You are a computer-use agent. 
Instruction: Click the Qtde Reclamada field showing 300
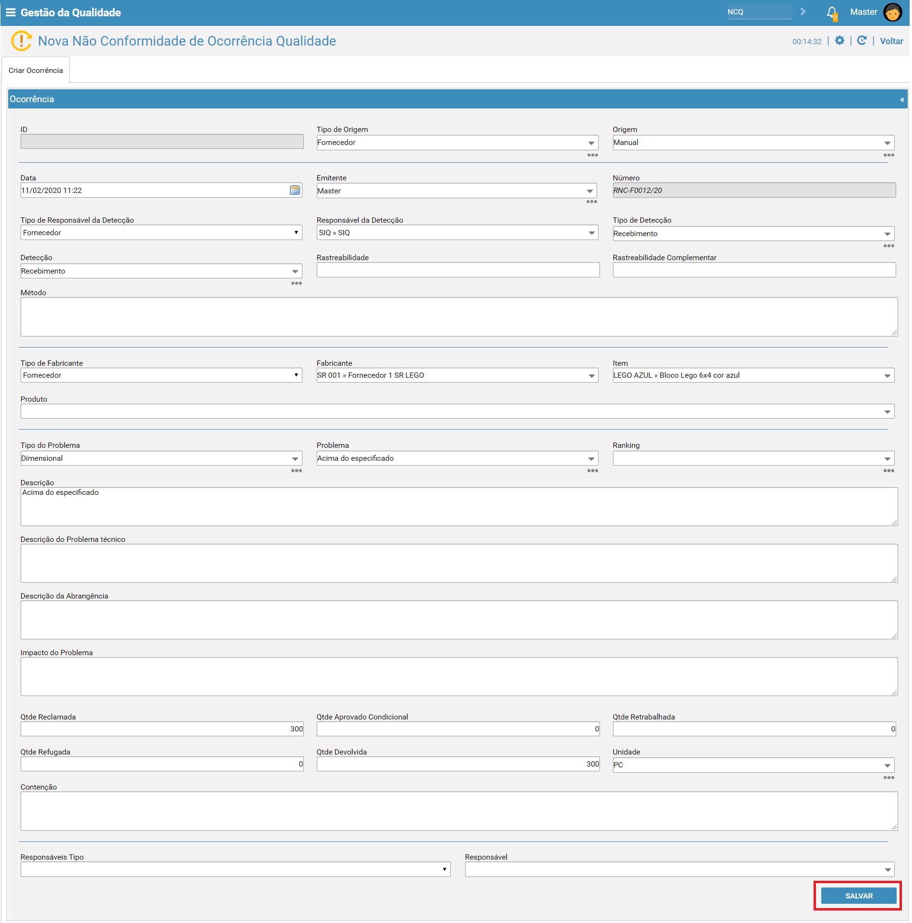(162, 729)
